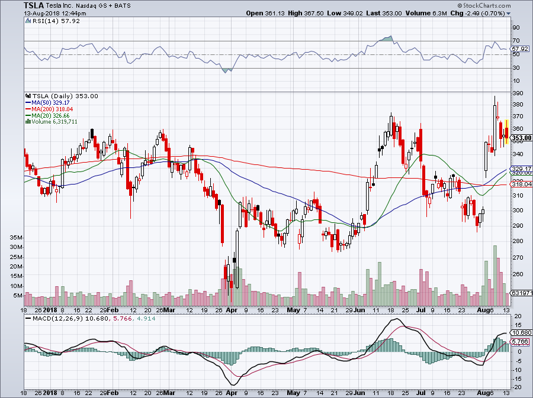Screen dimensions: 533x398
Task: Click the volume bars icon before Volume 6,319,711
Action: 28,121
